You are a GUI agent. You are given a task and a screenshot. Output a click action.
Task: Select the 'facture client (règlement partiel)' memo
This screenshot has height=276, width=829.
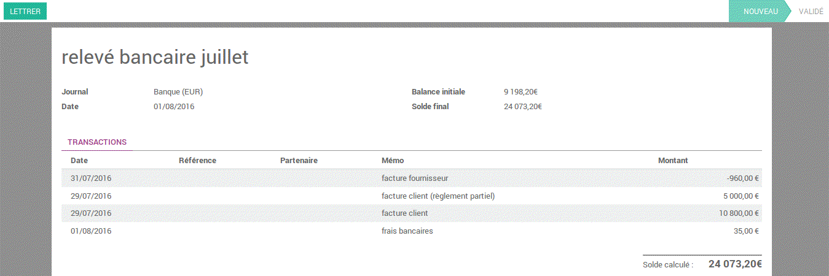(438, 196)
